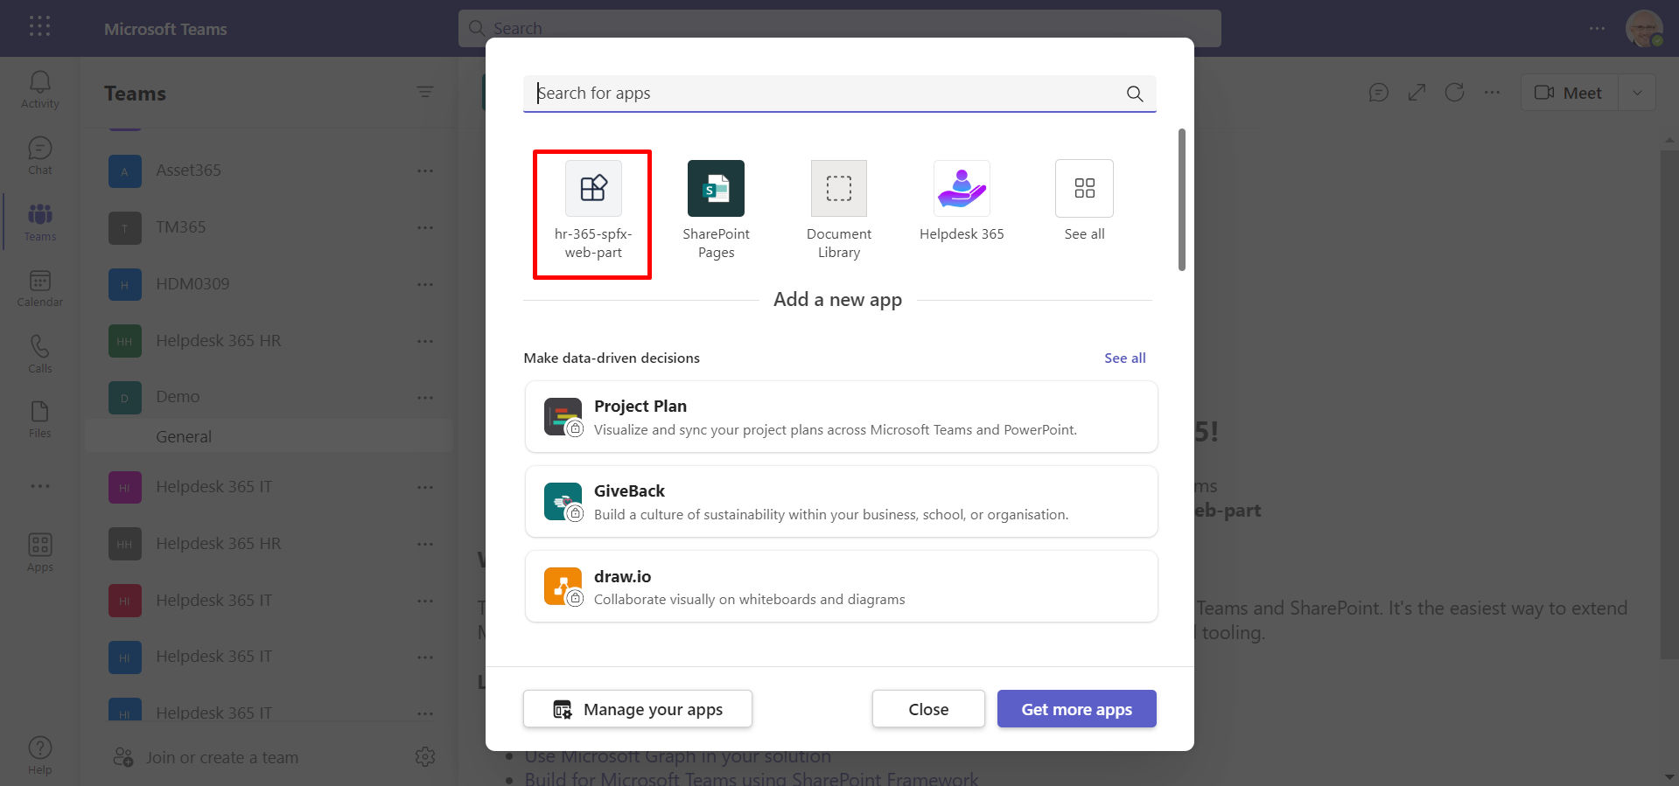This screenshot has height=786, width=1679.
Task: Open the Help icon
Action: [40, 755]
